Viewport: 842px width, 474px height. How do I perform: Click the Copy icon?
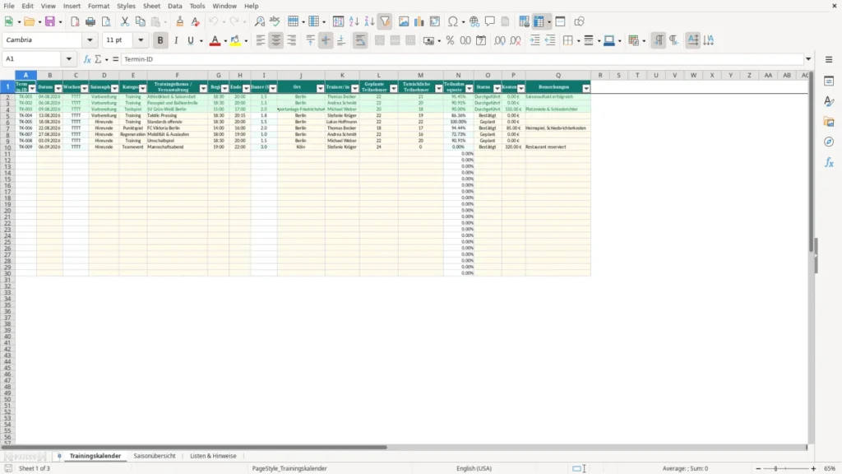pyautogui.click(x=140, y=21)
